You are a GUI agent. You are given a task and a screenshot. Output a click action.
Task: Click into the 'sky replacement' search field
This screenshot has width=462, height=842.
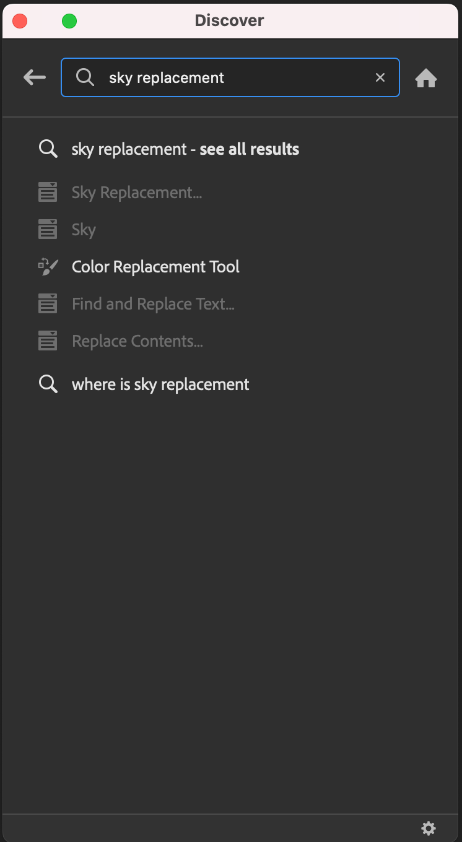[235, 77]
